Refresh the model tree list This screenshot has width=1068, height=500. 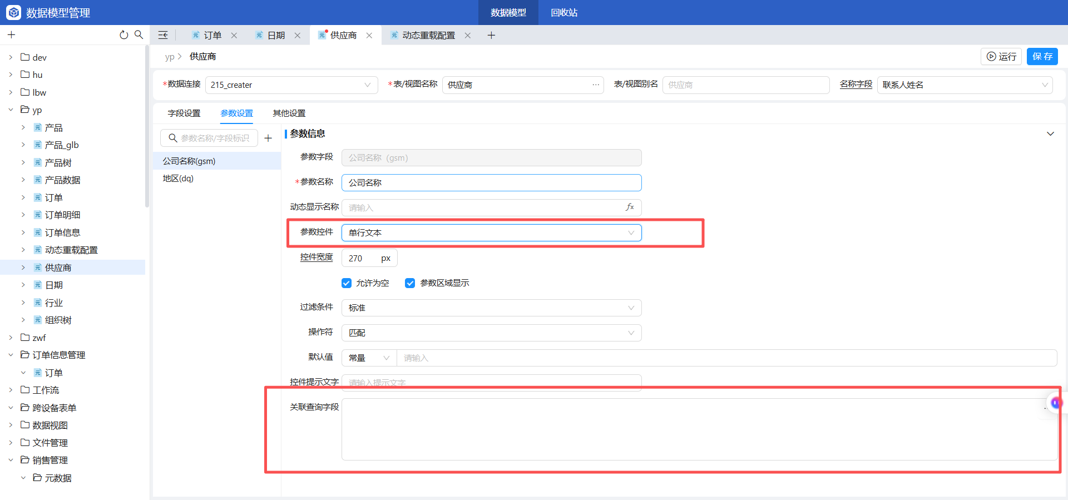coord(123,35)
